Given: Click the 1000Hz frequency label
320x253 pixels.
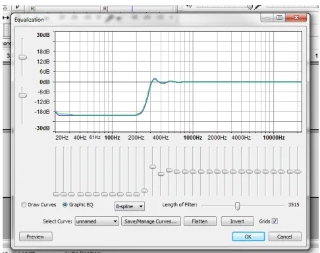Looking at the screenshot, I should pos(193,138).
